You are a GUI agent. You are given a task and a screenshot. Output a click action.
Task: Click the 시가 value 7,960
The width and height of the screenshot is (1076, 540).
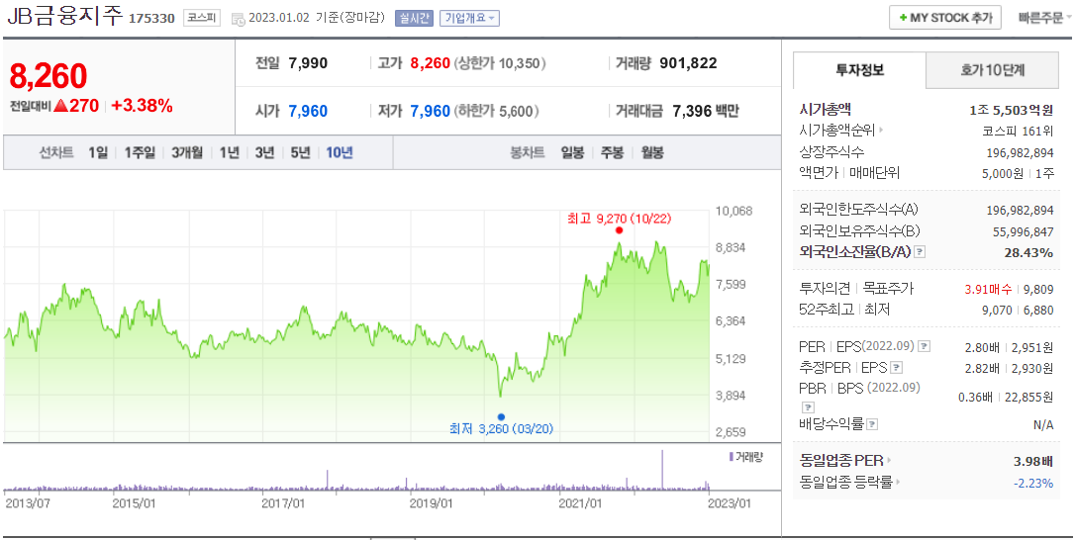click(x=309, y=111)
